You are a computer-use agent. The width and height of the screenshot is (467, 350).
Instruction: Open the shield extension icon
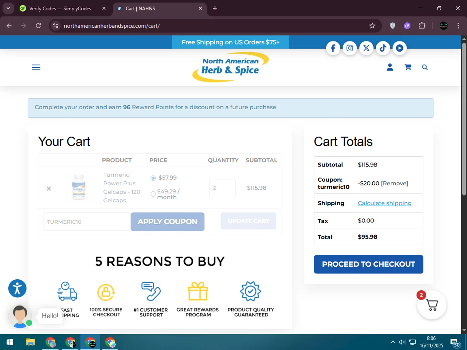(x=393, y=26)
